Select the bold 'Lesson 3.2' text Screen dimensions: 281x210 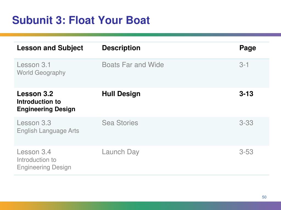[35, 94]
